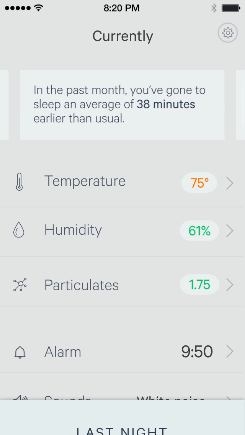Viewport: 245px width, 435px height.
Task: Tap the thermometer Temperature icon
Action: [x=19, y=182]
